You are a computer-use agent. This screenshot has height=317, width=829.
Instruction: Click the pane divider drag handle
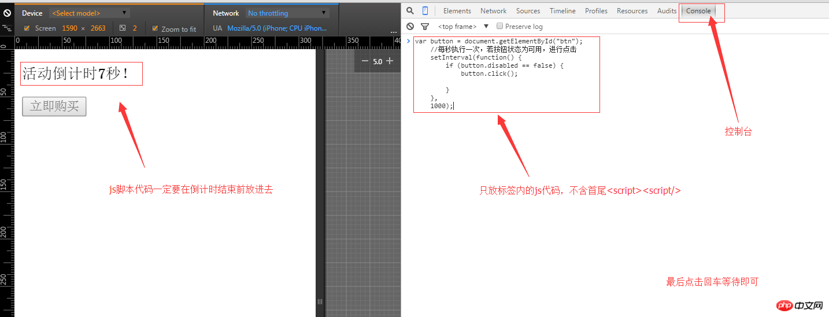coord(320,301)
